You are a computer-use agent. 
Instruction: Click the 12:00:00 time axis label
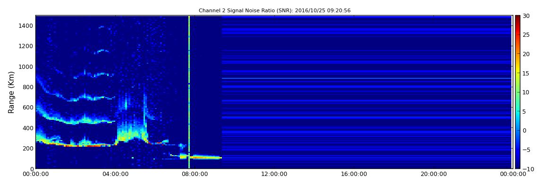[x=274, y=174]
